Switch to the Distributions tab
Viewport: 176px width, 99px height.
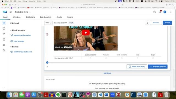point(30,17)
